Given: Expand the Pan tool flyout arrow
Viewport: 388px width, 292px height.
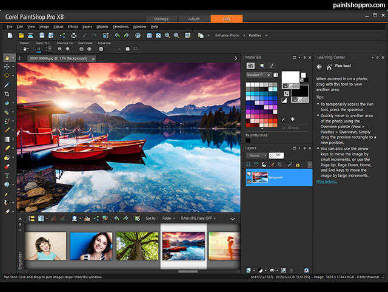Looking at the screenshot, I should [x=13, y=58].
